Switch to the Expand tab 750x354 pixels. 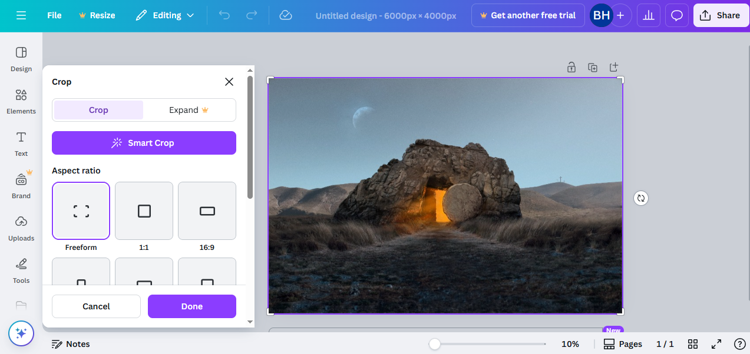[x=189, y=109]
